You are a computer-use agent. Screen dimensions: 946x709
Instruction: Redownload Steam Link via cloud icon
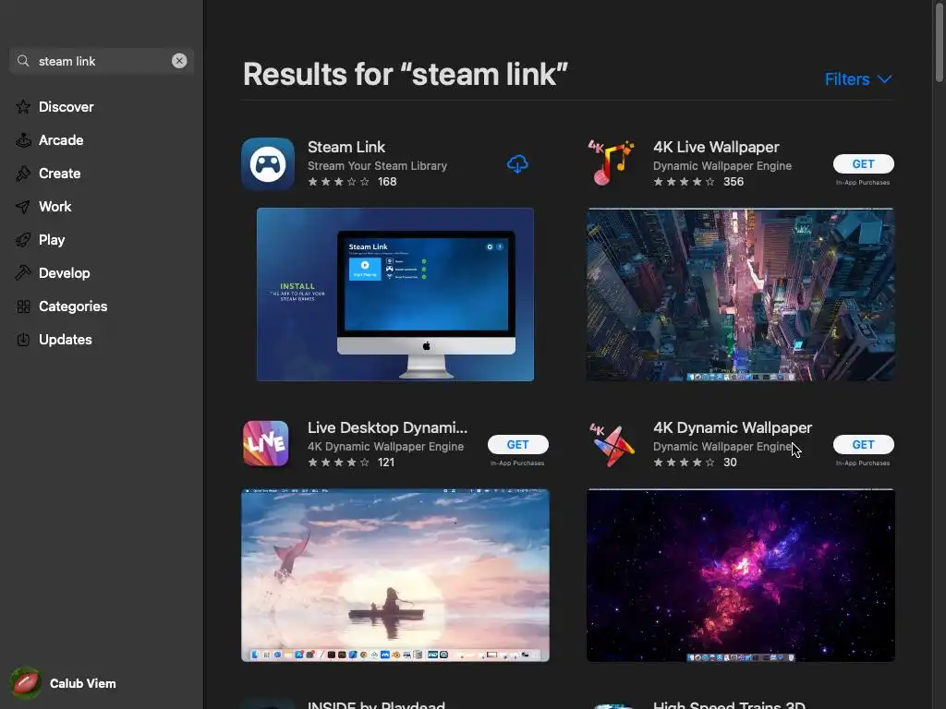click(x=517, y=164)
